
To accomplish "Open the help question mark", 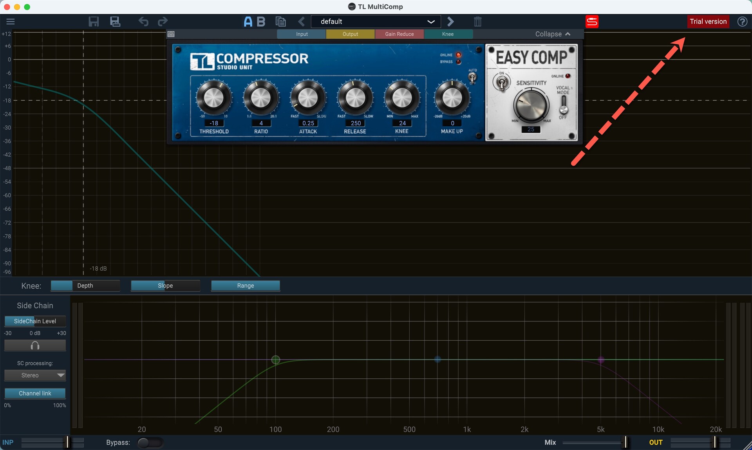I will pyautogui.click(x=742, y=22).
